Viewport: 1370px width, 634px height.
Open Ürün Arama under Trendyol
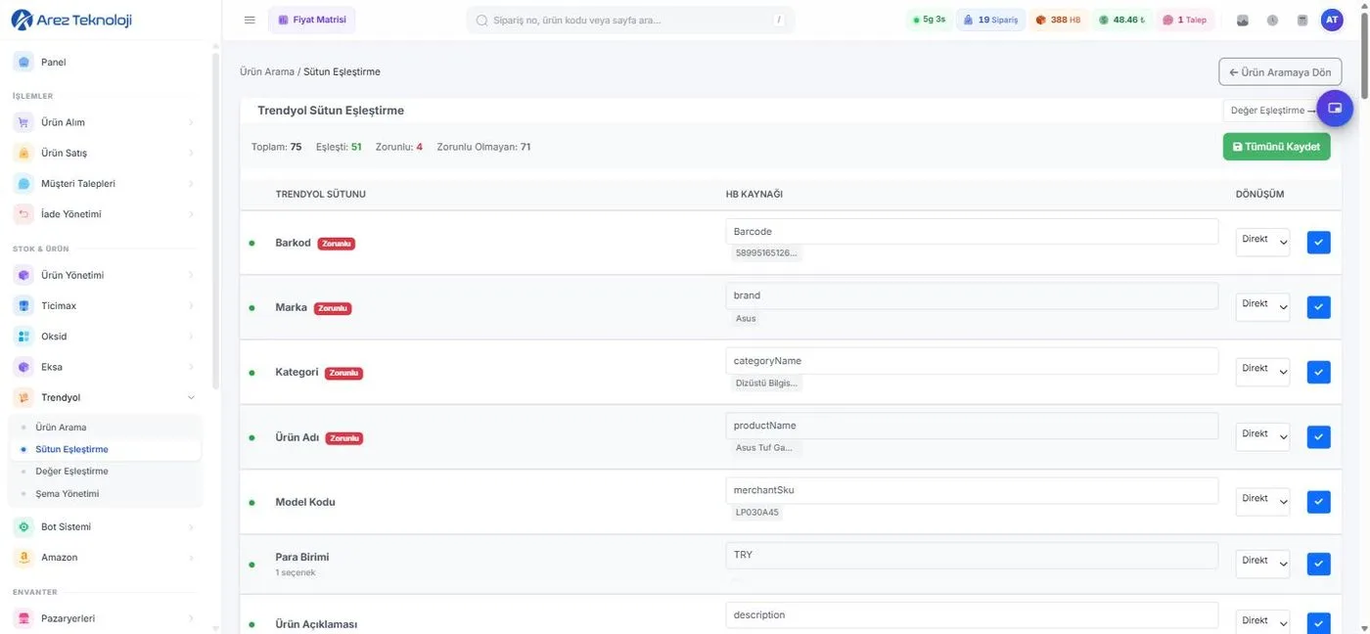(x=61, y=428)
